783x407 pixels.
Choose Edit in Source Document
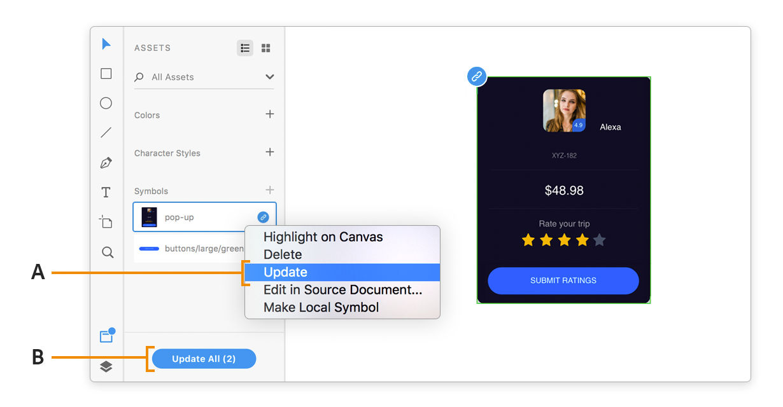342,290
